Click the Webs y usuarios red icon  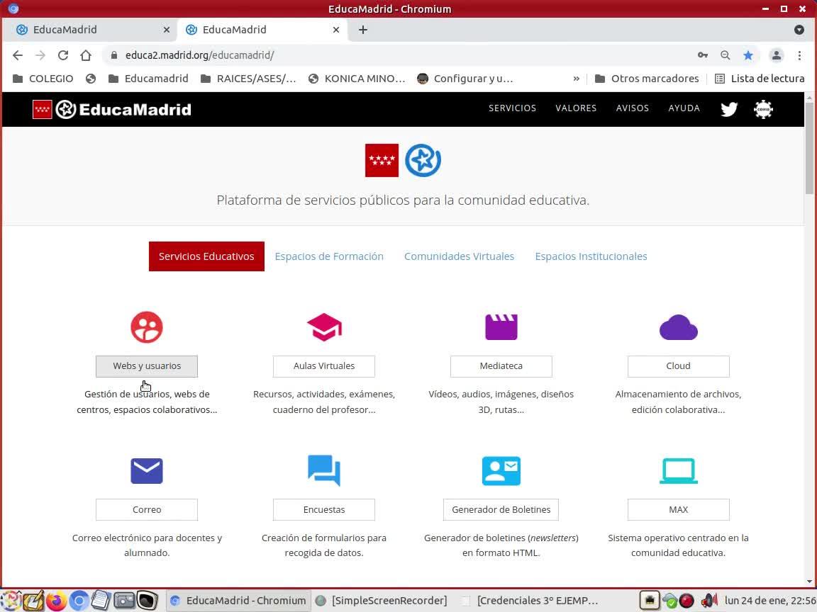click(x=146, y=327)
